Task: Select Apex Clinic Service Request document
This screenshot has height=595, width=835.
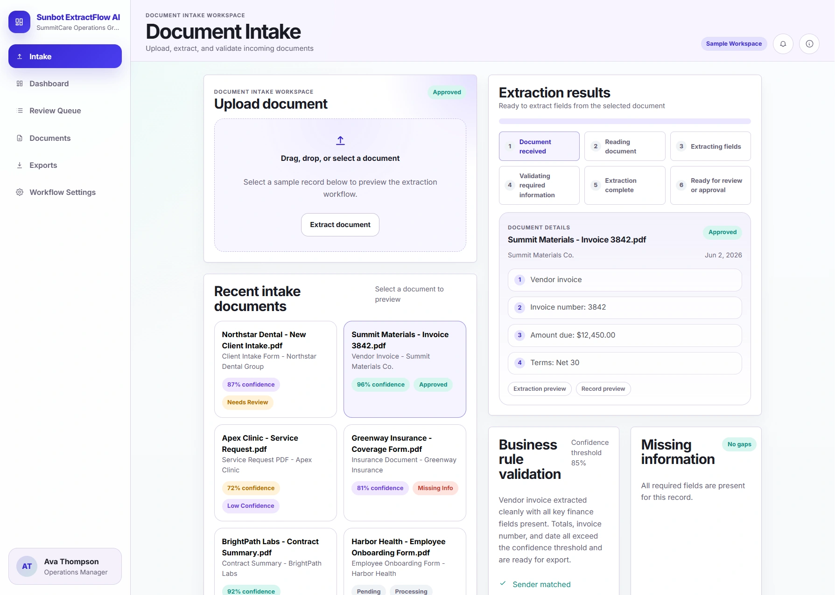Action: pyautogui.click(x=275, y=473)
